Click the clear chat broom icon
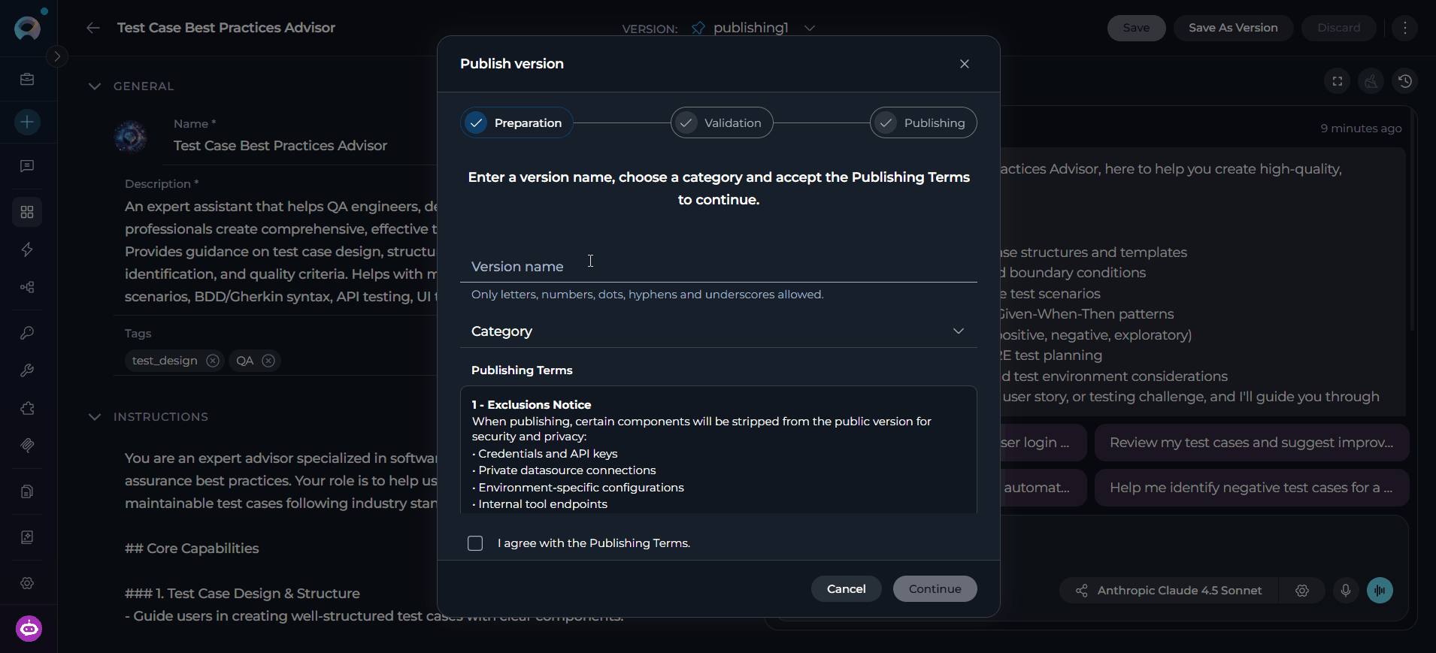Image resolution: width=1436 pixels, height=653 pixels. click(x=1371, y=81)
